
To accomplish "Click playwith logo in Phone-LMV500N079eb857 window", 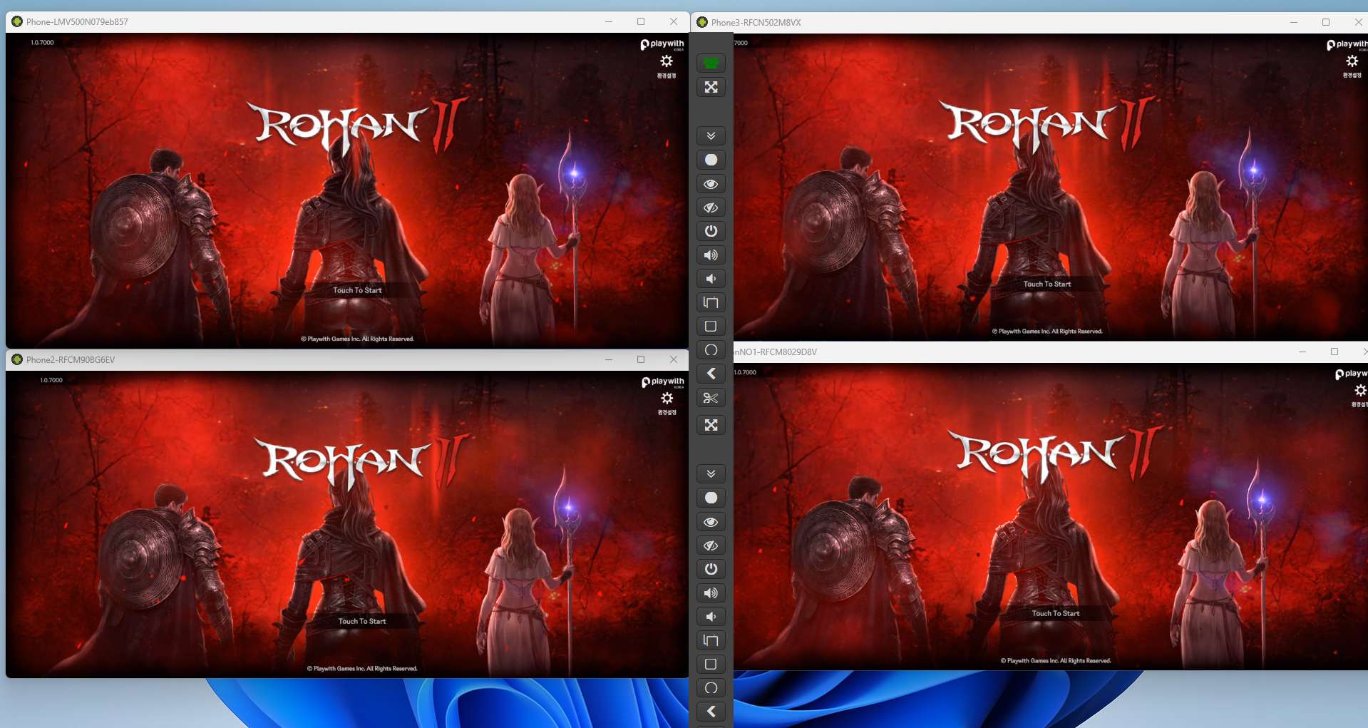I will pyautogui.click(x=662, y=45).
